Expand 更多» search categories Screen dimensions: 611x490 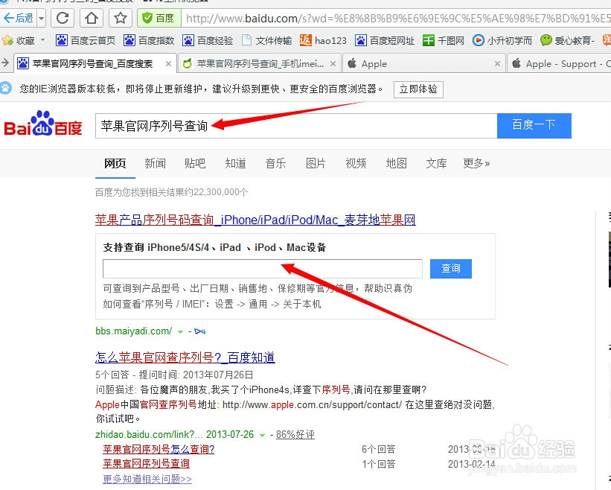[476, 163]
